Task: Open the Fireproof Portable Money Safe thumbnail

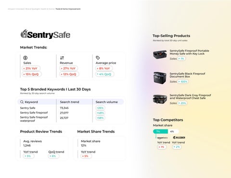Action: [x=160, y=55]
